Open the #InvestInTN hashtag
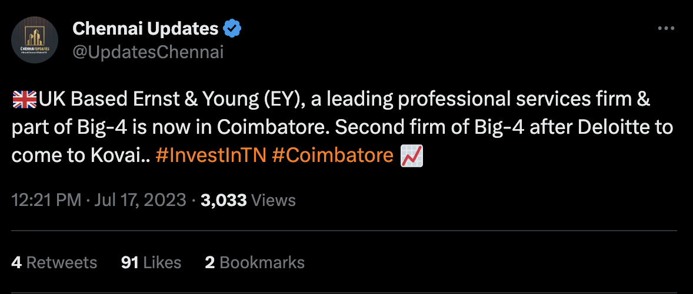 pos(211,156)
